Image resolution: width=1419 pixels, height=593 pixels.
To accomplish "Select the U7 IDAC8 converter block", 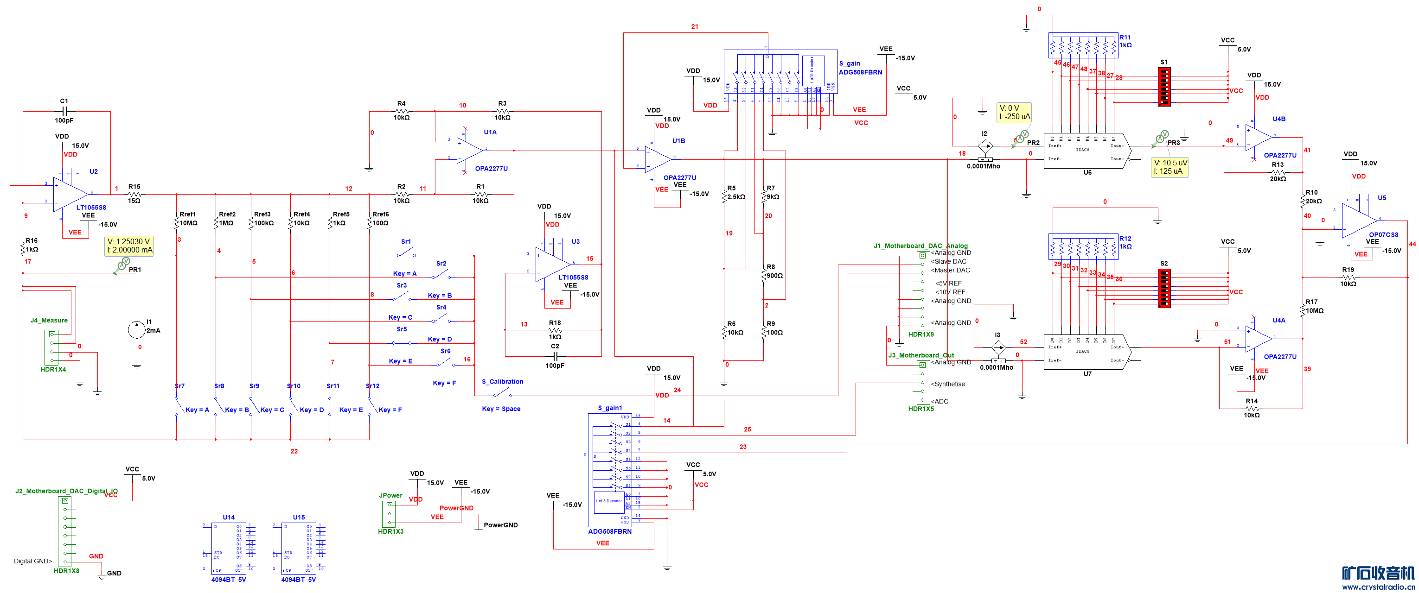I will (1087, 353).
